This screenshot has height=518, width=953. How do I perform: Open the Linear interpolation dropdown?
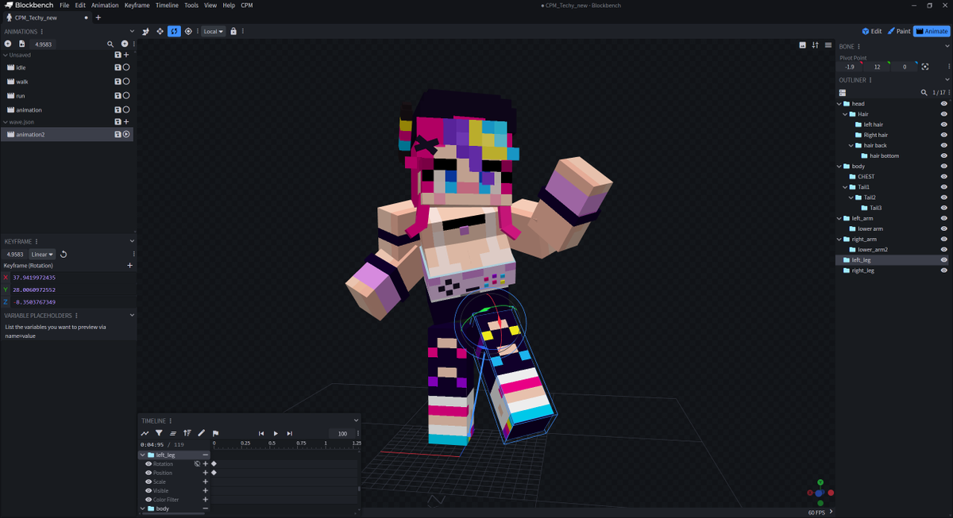(42, 255)
